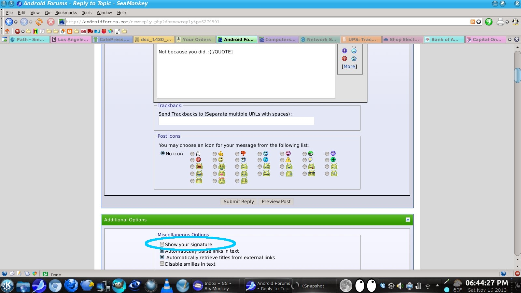521x293 pixels.
Task: Open the Bookmarks menu
Action: click(x=66, y=13)
